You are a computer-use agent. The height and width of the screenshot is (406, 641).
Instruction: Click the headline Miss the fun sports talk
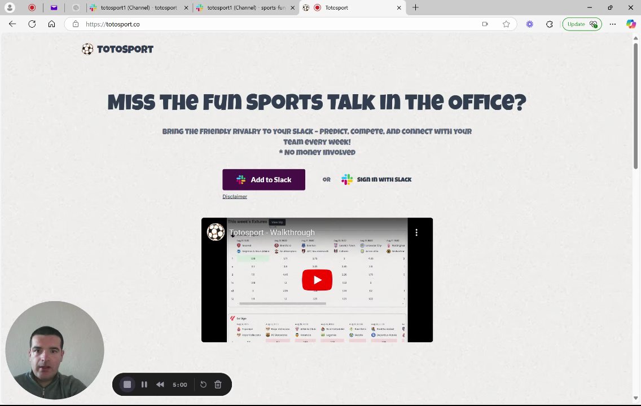tap(317, 102)
